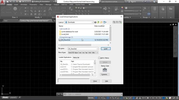179x100 pixels.
Task: Click the Circle tool icon in Draw panel
Action: click(x=15, y=9)
